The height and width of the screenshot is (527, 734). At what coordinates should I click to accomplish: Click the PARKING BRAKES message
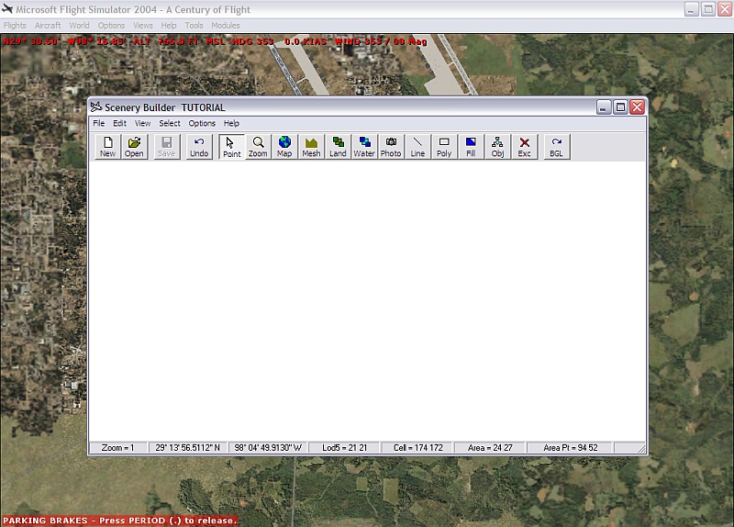click(120, 521)
